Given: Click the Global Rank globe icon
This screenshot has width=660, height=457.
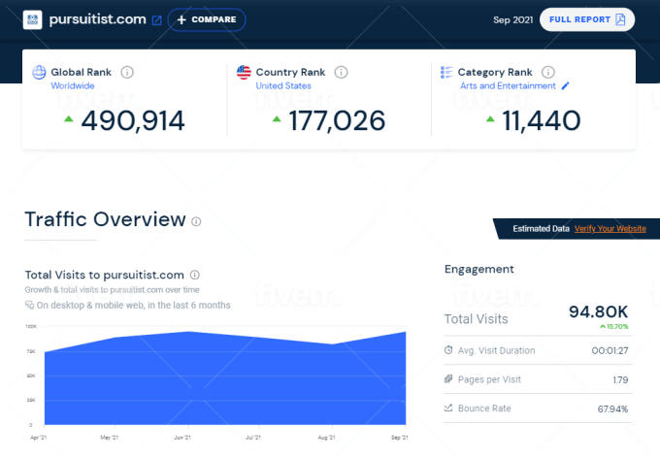Looking at the screenshot, I should pyautogui.click(x=39, y=73).
